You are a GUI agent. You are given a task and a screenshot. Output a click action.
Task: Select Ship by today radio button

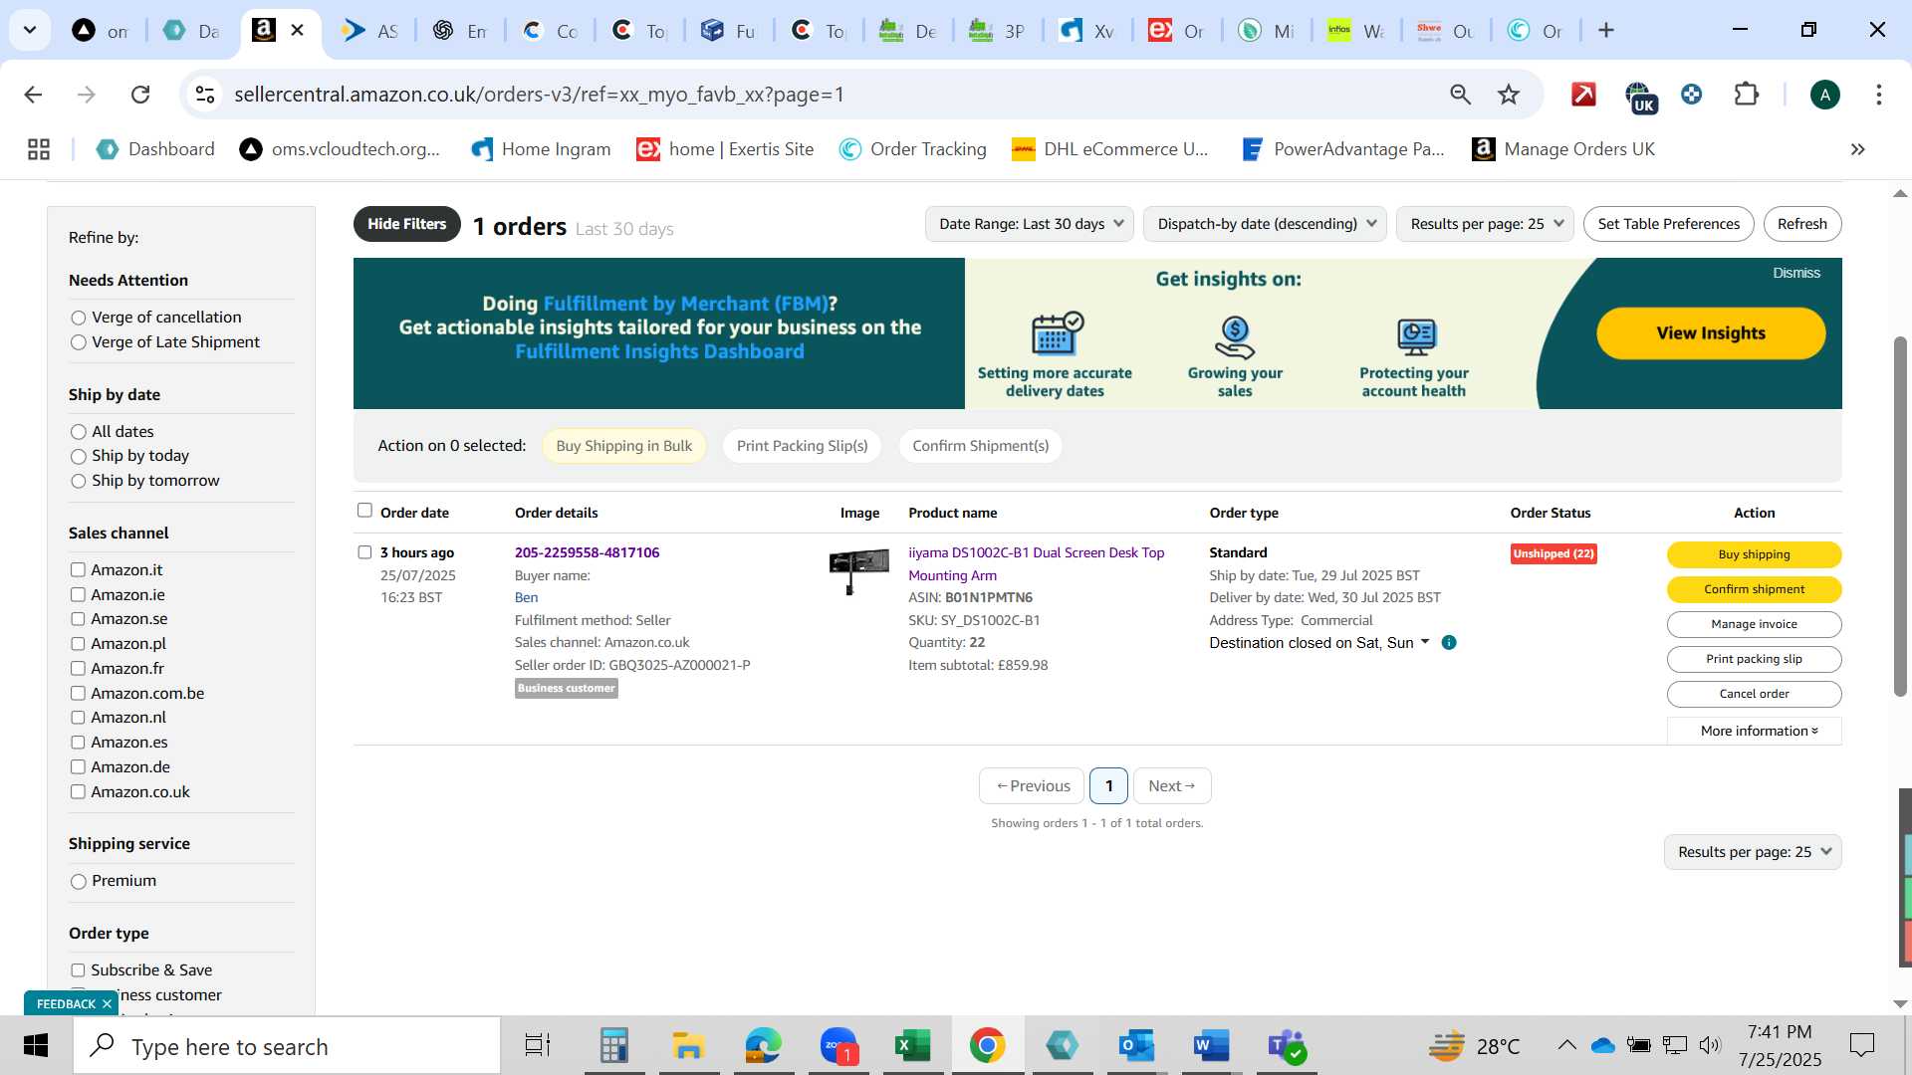(x=79, y=457)
